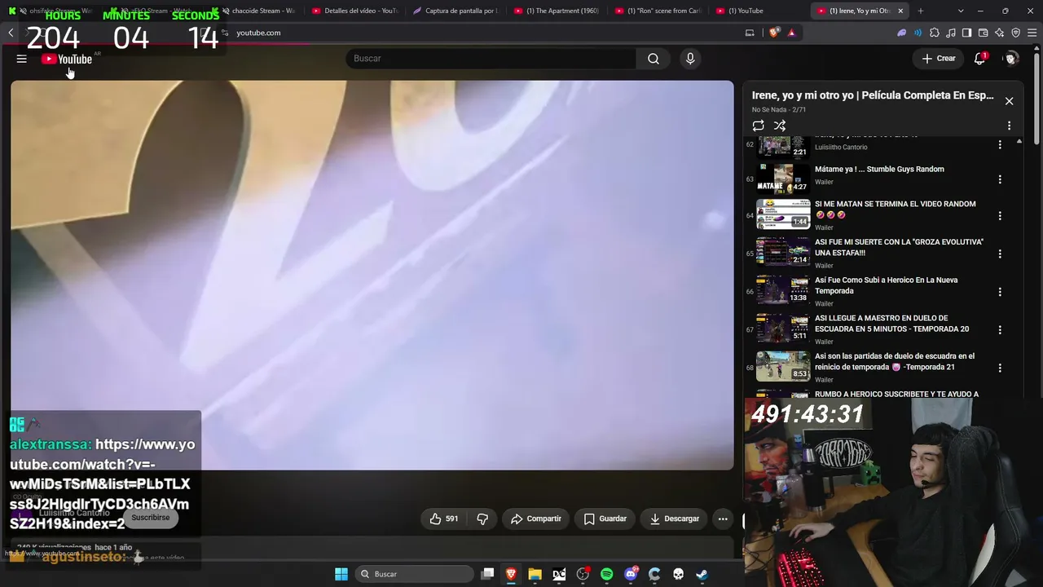Switch to 'chacoide Stream' tab
Screen dimensions: 1043x587
254,11
